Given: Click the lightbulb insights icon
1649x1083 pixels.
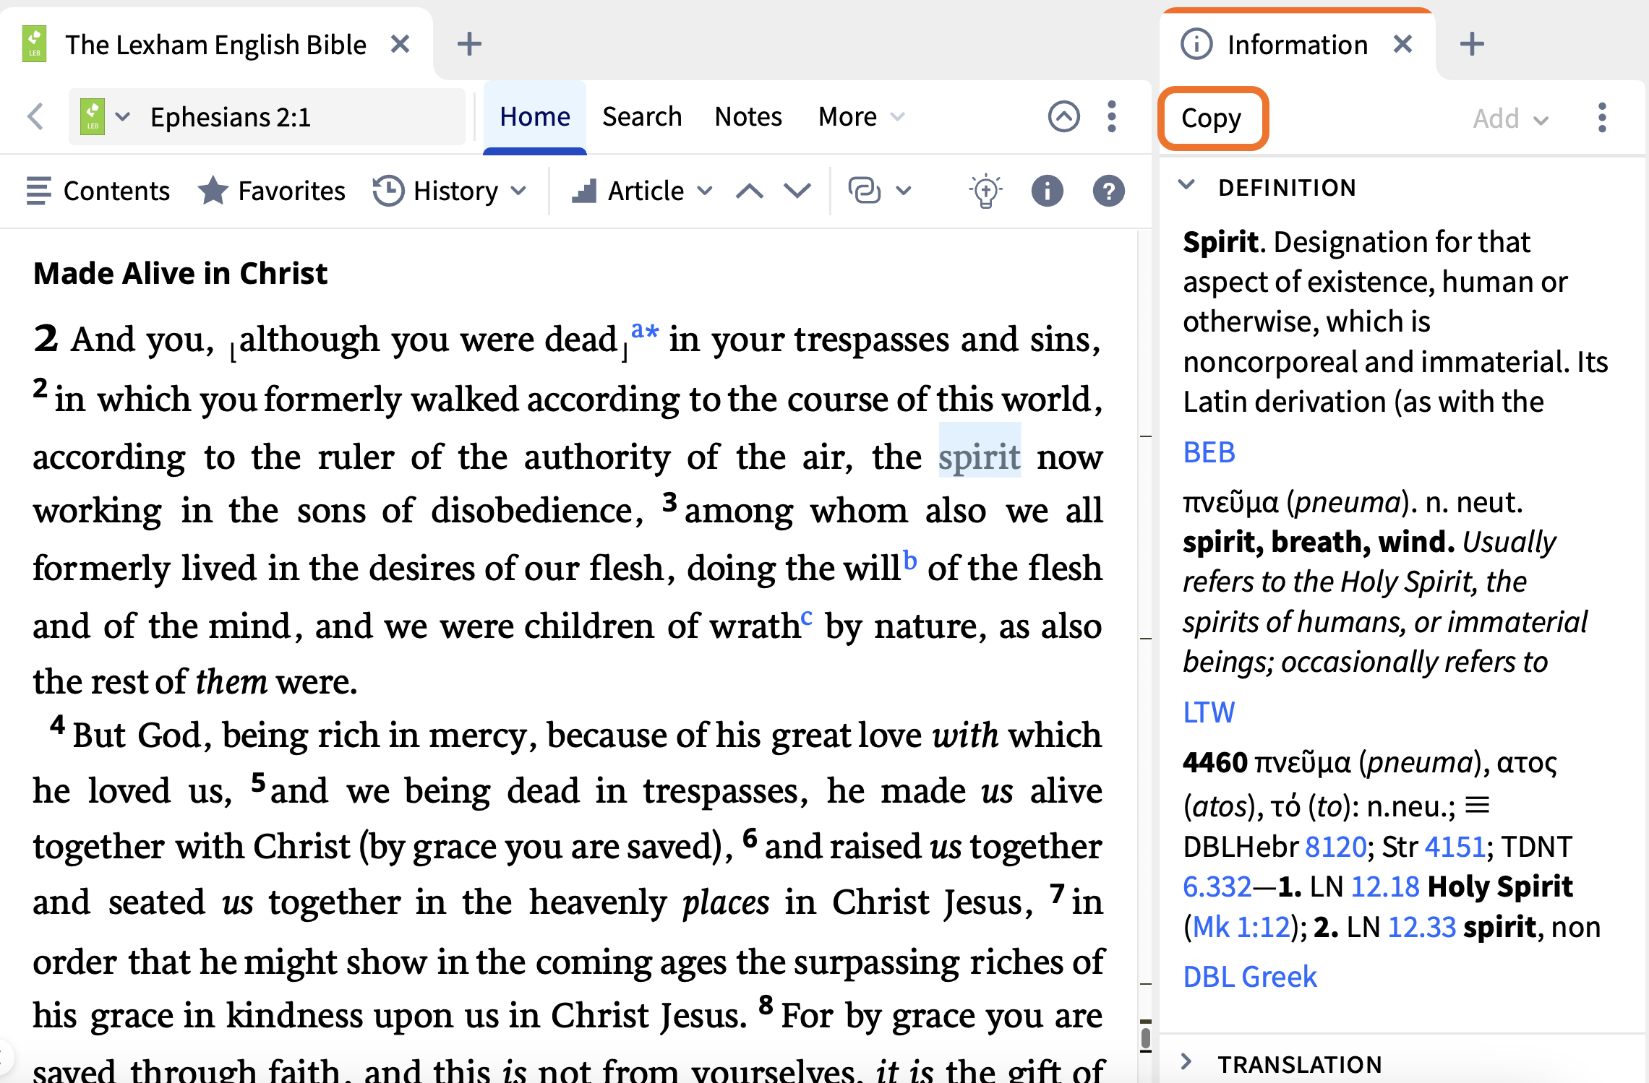Looking at the screenshot, I should click(985, 191).
